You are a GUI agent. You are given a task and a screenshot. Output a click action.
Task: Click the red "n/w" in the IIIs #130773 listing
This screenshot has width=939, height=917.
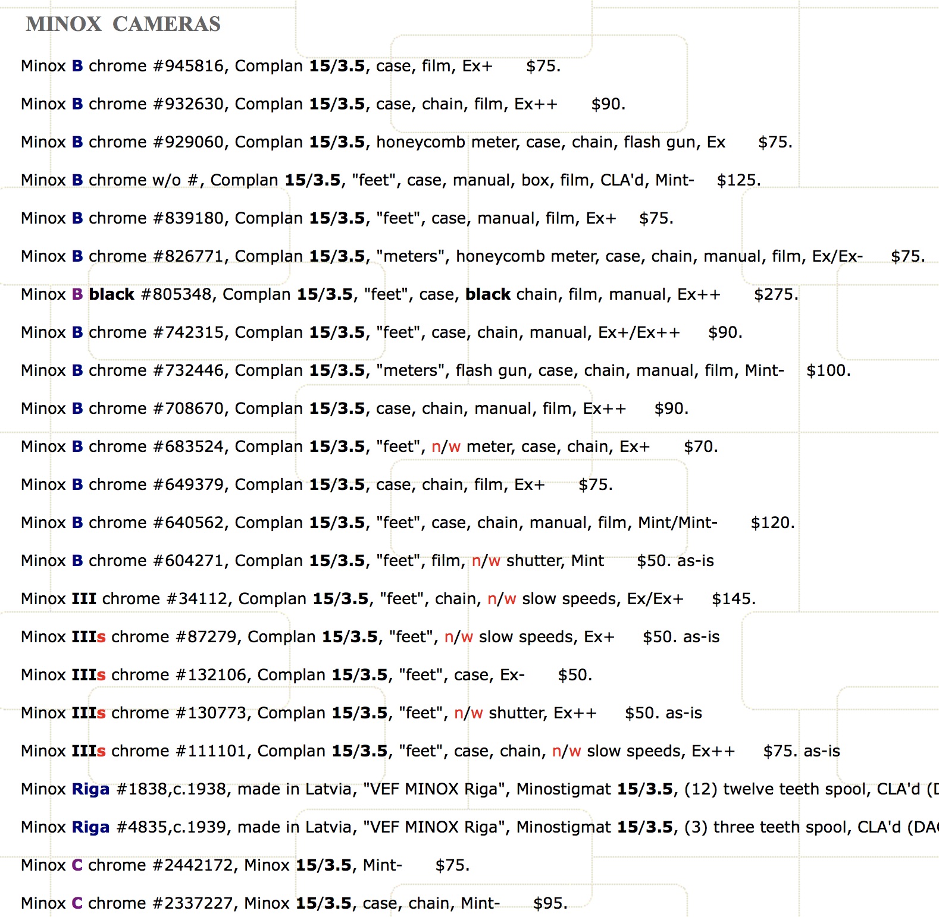point(468,713)
